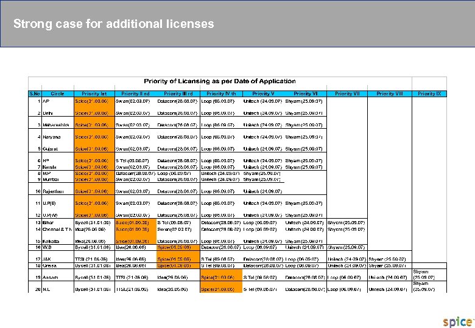Select the 'Chennai & T.N' circle cell
The image size is (475, 328).
click(57, 229)
